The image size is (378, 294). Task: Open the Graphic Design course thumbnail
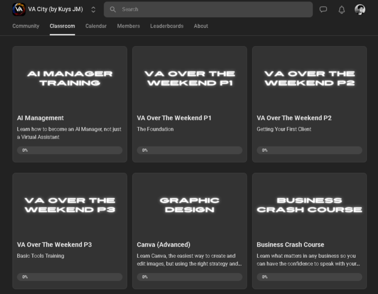pos(190,205)
